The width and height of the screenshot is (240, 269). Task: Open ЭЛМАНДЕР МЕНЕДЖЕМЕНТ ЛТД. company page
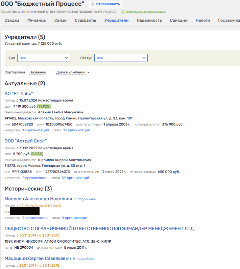pyautogui.click(x=99, y=229)
